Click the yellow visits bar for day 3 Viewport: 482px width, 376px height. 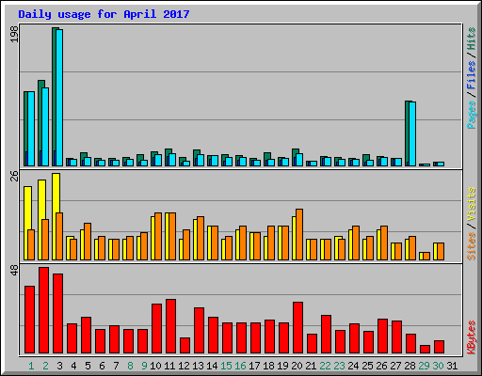[x=56, y=194]
